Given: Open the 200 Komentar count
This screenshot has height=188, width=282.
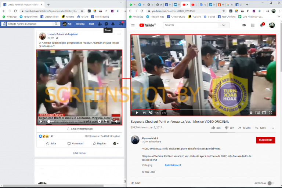Looking at the screenshot, I should (x=92, y=136).
